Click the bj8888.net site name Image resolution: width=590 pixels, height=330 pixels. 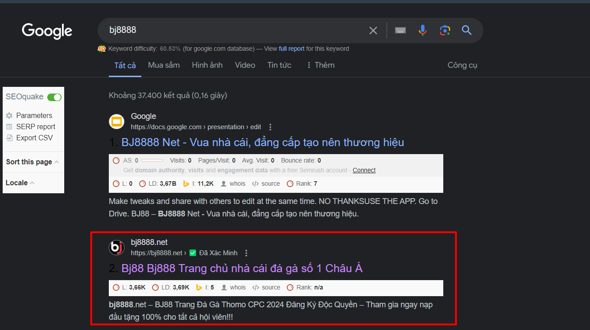[149, 242]
